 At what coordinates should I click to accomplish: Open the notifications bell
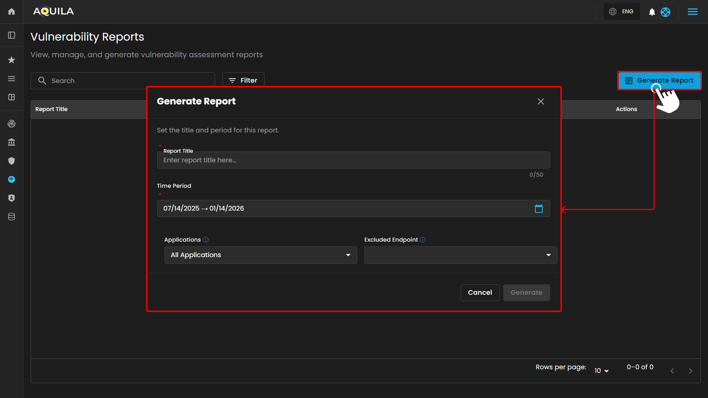(652, 12)
